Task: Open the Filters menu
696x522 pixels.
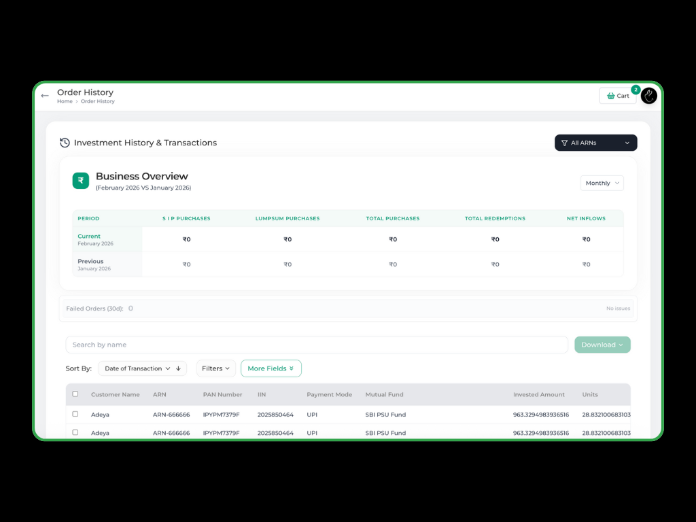Action: [x=215, y=368]
